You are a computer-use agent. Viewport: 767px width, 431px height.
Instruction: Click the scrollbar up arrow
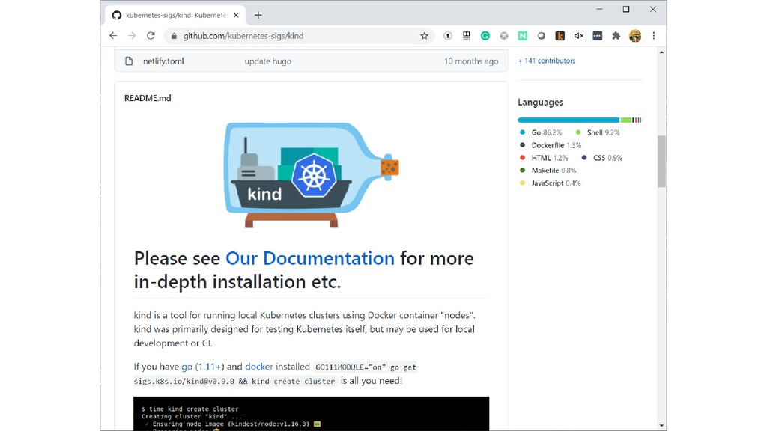[x=661, y=52]
